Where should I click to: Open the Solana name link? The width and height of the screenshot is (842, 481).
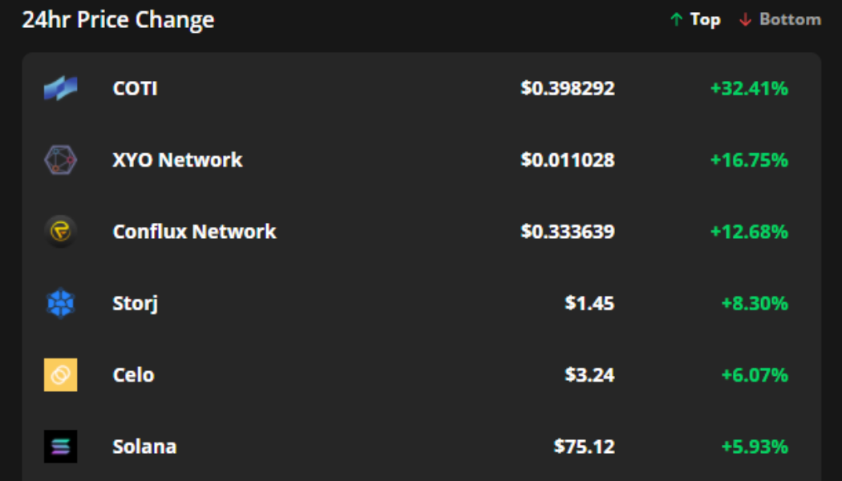click(x=144, y=447)
